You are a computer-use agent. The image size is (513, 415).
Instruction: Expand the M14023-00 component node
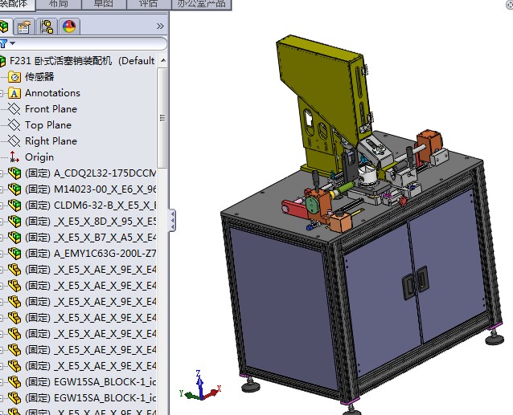click(2, 189)
